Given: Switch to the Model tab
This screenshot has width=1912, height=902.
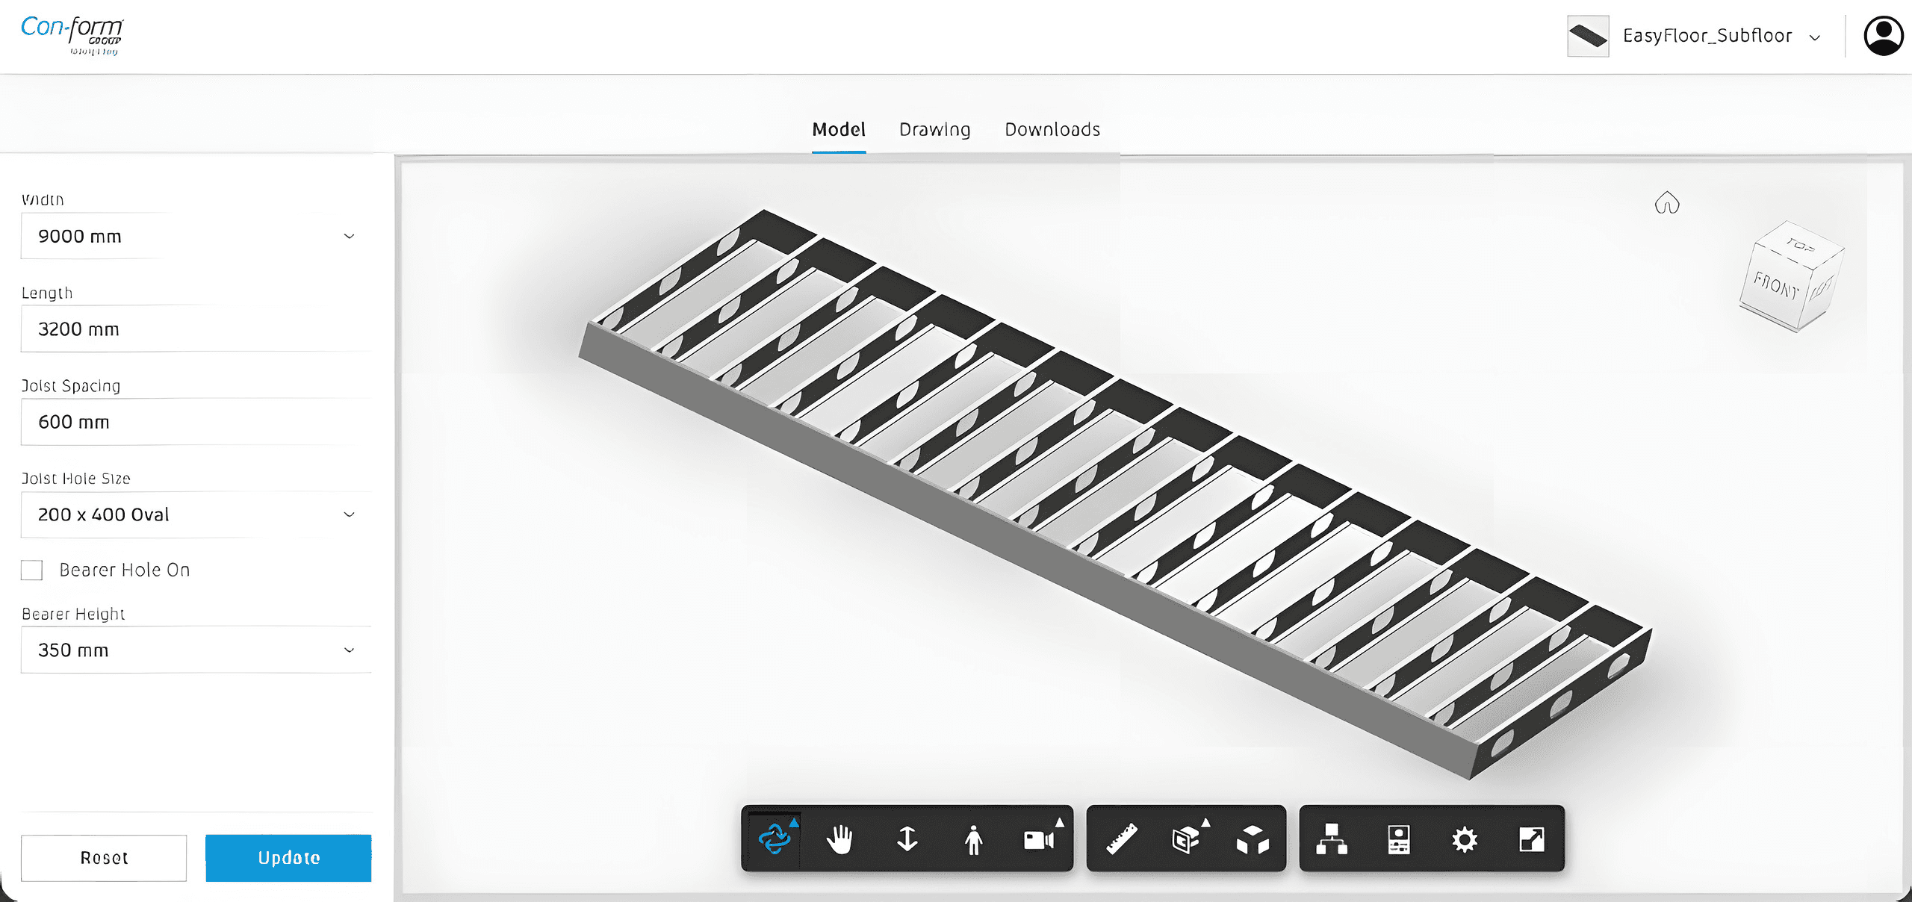Looking at the screenshot, I should pyautogui.click(x=839, y=129).
